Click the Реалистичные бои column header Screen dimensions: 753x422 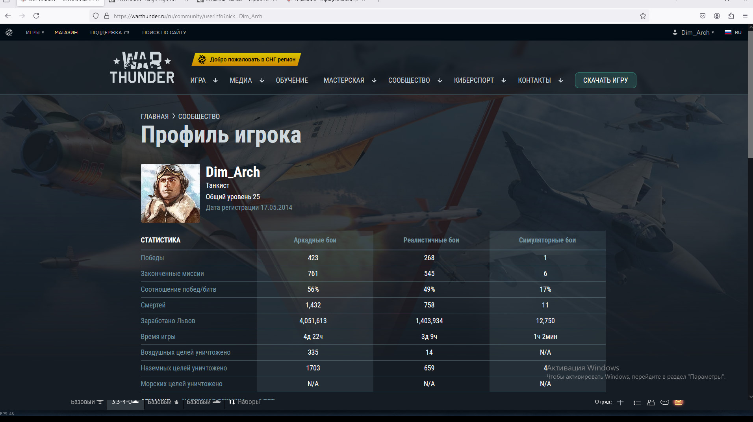pyautogui.click(x=431, y=240)
